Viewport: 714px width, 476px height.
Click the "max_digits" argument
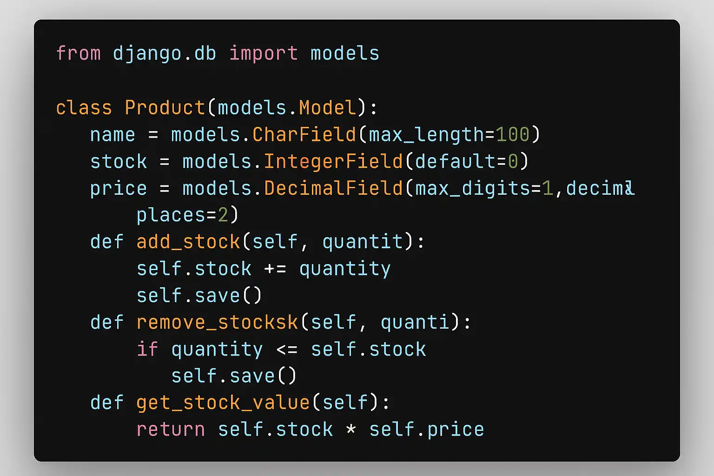[472, 189]
